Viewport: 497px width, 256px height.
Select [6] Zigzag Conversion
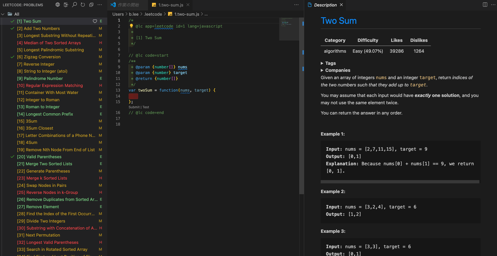tap(54, 57)
